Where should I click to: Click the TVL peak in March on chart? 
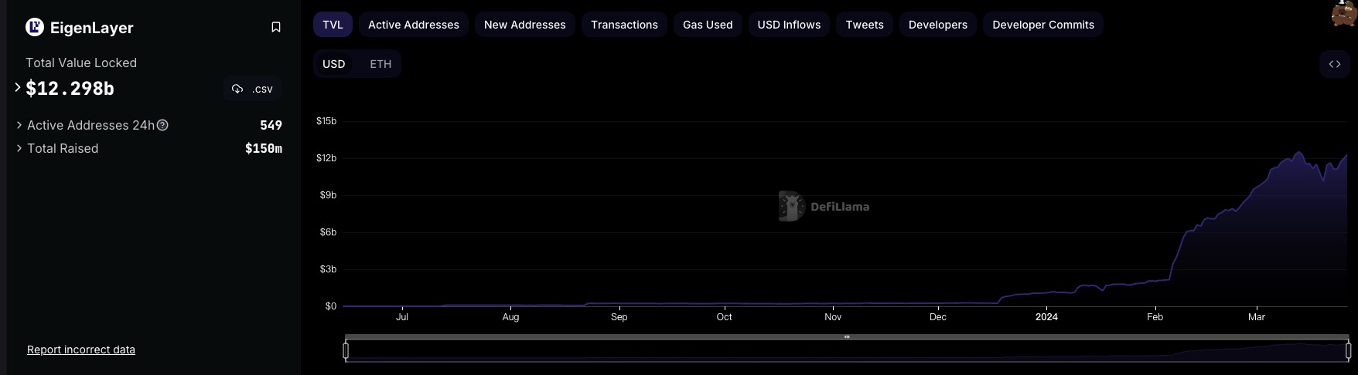click(x=1298, y=153)
